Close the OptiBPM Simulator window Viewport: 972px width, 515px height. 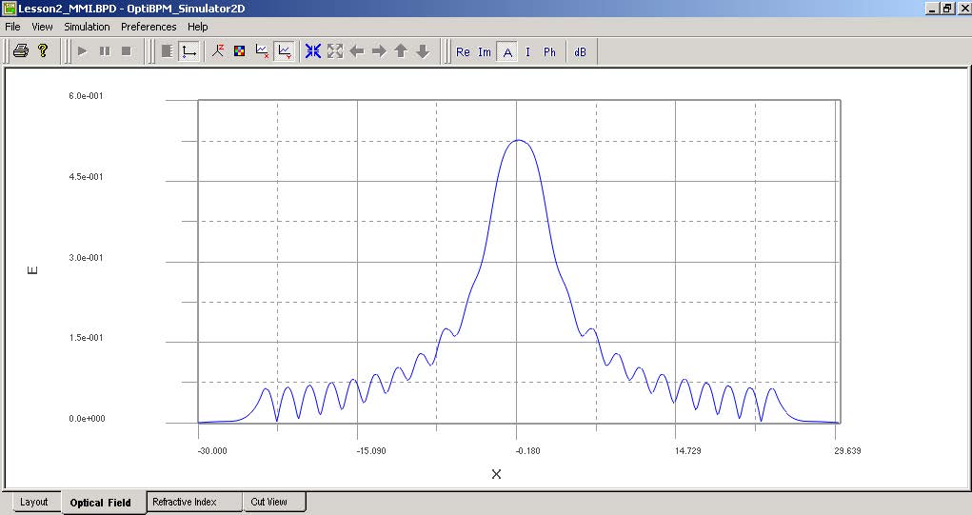[962, 8]
